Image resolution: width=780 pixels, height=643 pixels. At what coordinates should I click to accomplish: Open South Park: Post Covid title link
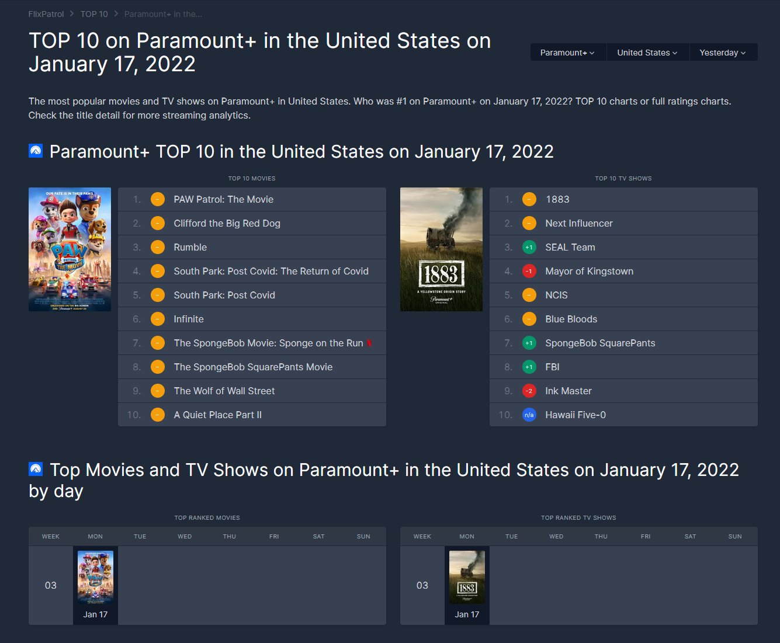(224, 295)
